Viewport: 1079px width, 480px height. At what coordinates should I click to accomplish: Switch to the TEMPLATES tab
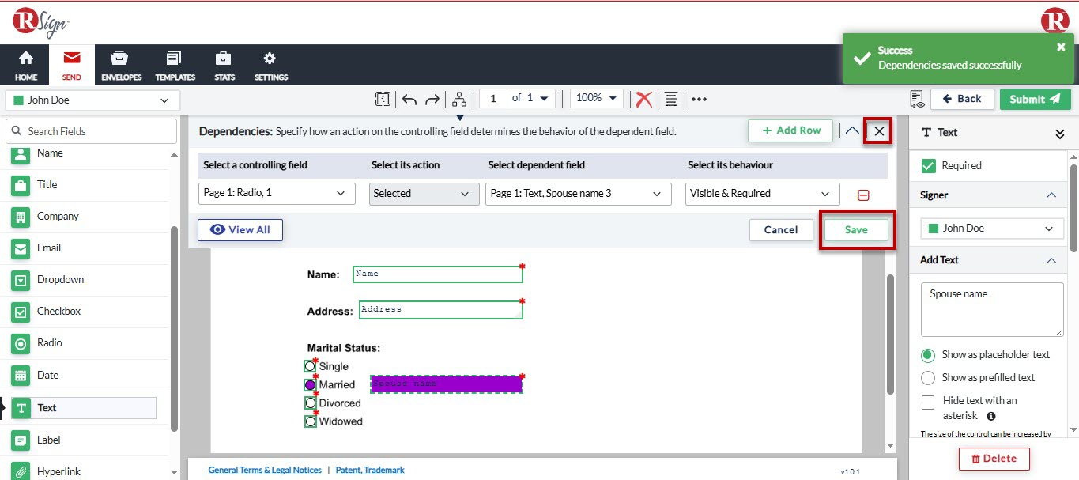175,65
